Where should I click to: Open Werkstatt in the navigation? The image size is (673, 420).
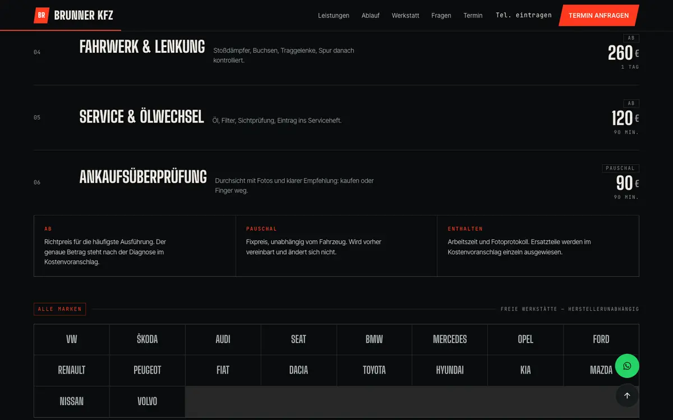point(405,16)
